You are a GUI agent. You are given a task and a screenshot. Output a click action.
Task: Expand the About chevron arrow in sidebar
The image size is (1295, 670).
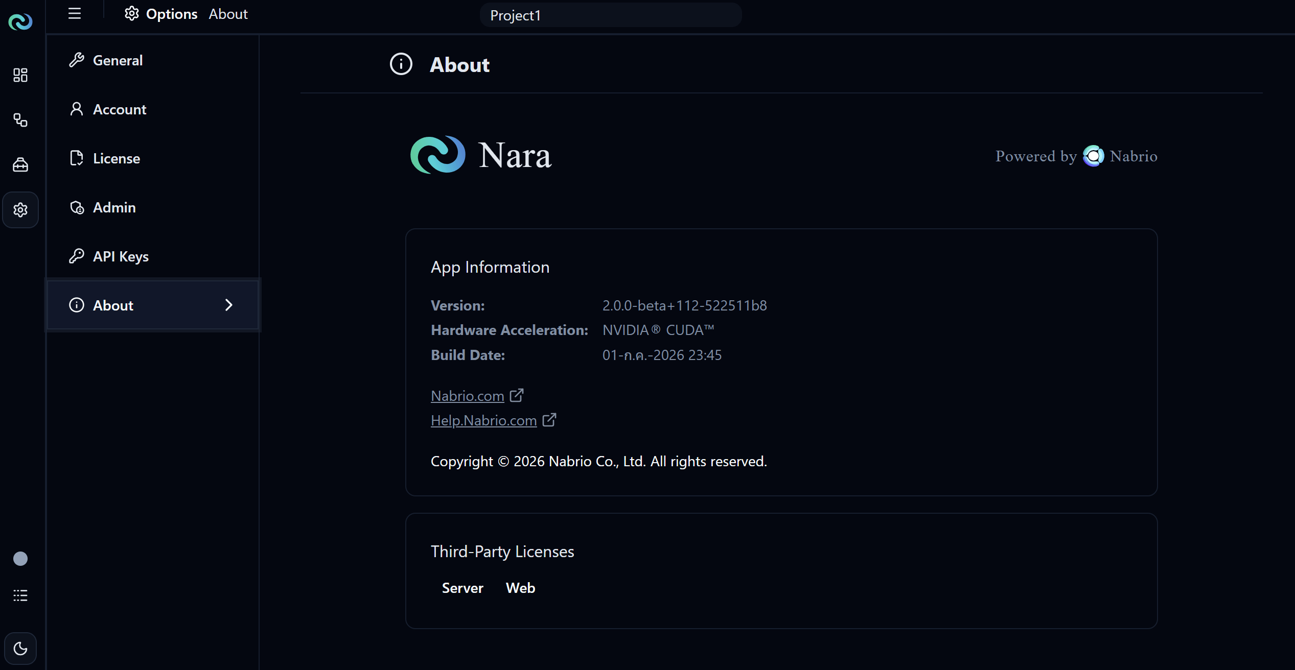point(229,305)
